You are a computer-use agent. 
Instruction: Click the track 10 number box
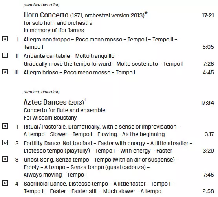coord(5,143)
